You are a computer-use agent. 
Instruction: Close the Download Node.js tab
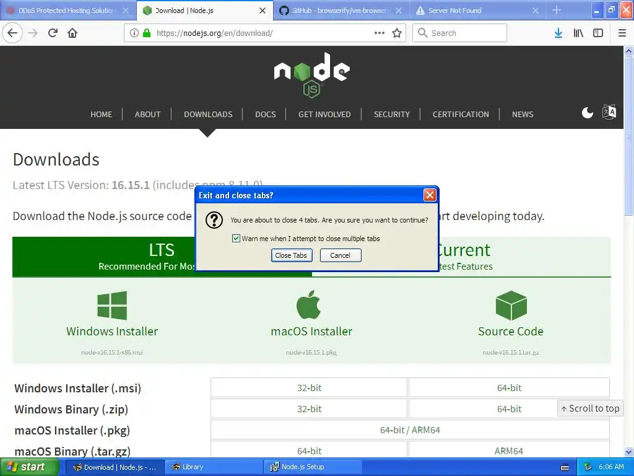coord(263,11)
